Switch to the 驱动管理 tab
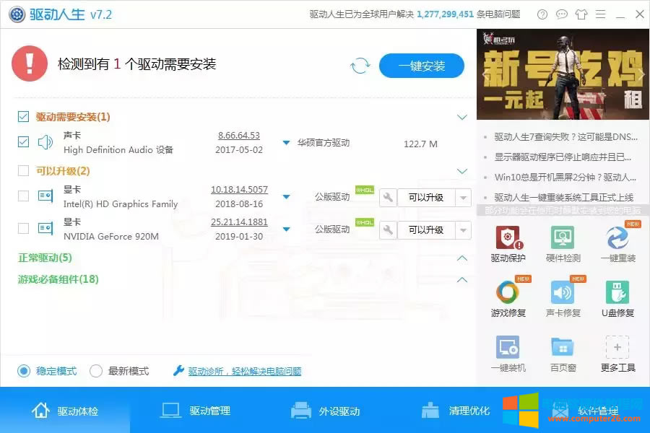Screen dimensions: 650x433 [195, 409]
